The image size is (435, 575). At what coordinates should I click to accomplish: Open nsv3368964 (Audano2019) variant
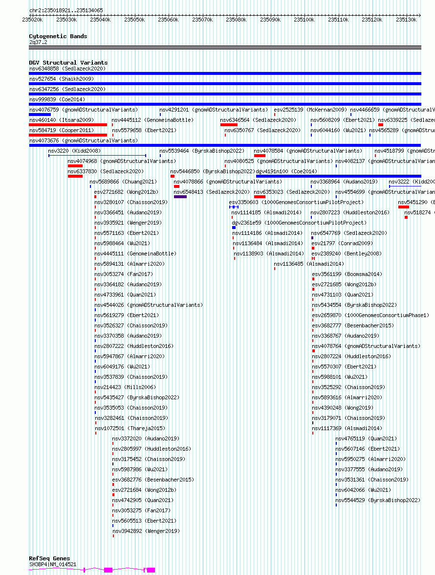point(344,182)
